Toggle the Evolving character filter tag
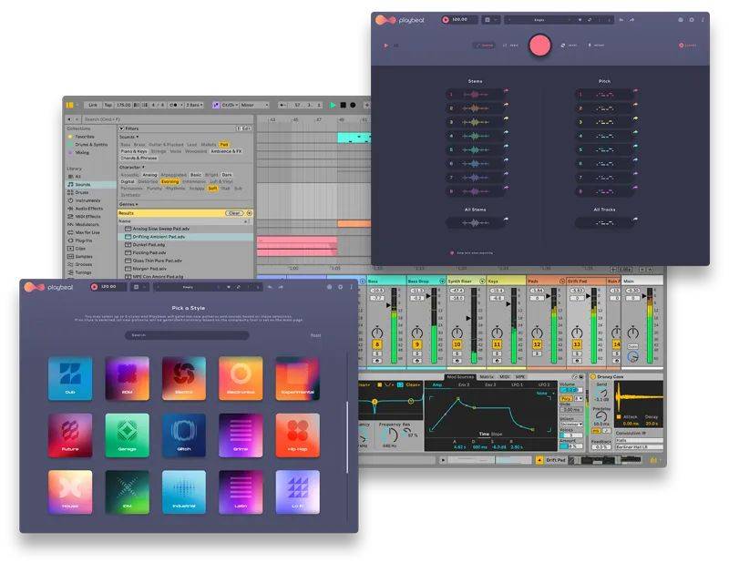Image resolution: width=729 pixels, height=563 pixels. 169,182
